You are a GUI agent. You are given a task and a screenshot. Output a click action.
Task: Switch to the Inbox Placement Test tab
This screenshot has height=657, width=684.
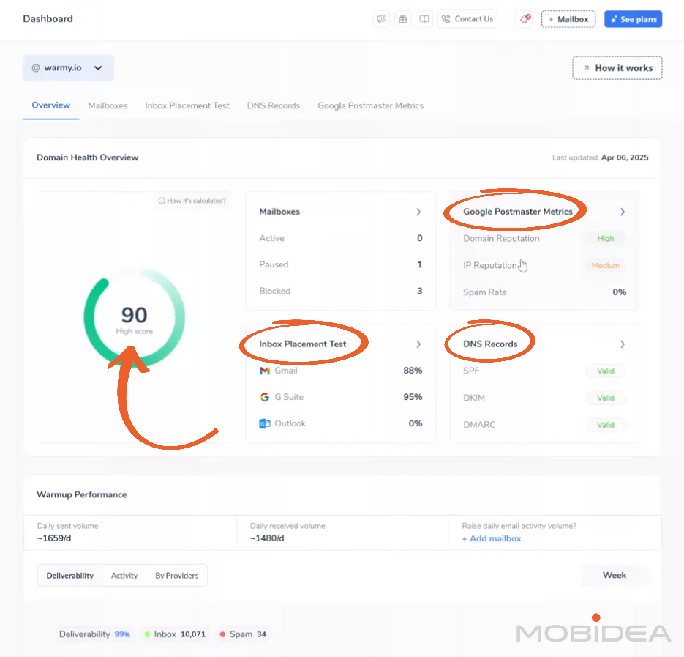click(x=187, y=105)
